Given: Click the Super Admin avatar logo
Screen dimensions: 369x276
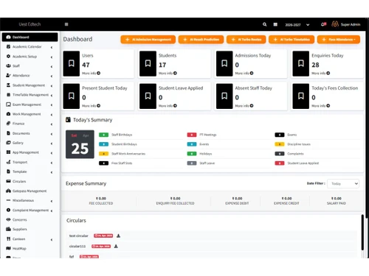Looking at the screenshot, I should pyautogui.click(x=335, y=24).
